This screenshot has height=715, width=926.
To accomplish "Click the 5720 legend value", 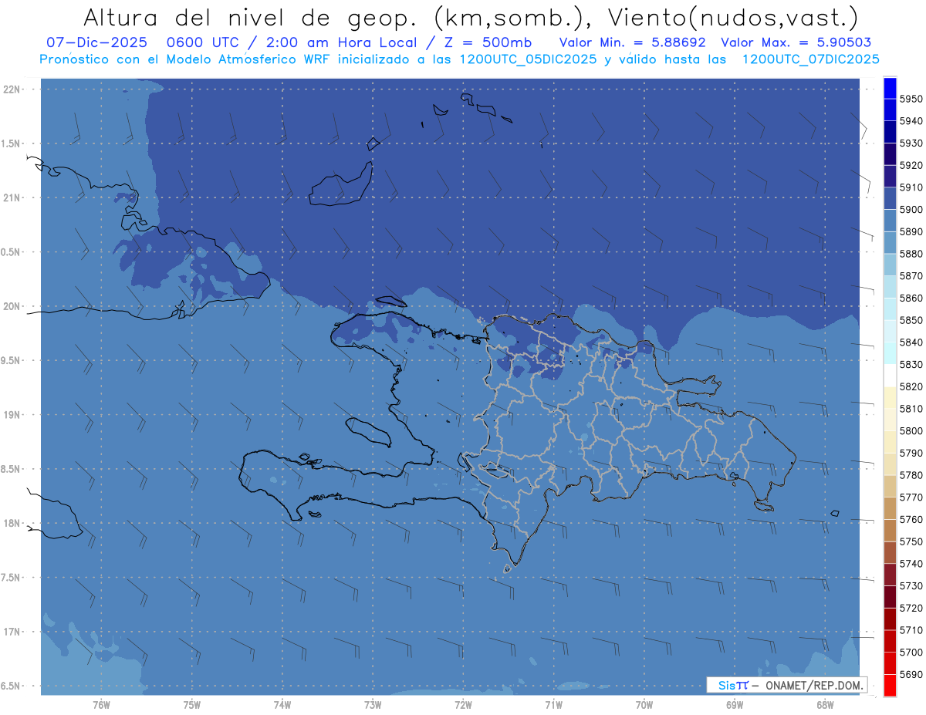I will (911, 608).
